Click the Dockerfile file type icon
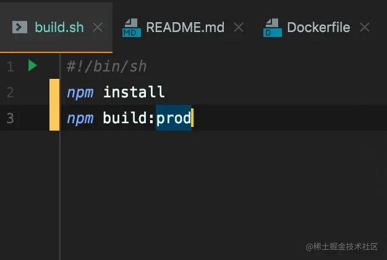The image size is (387, 260). 273,28
